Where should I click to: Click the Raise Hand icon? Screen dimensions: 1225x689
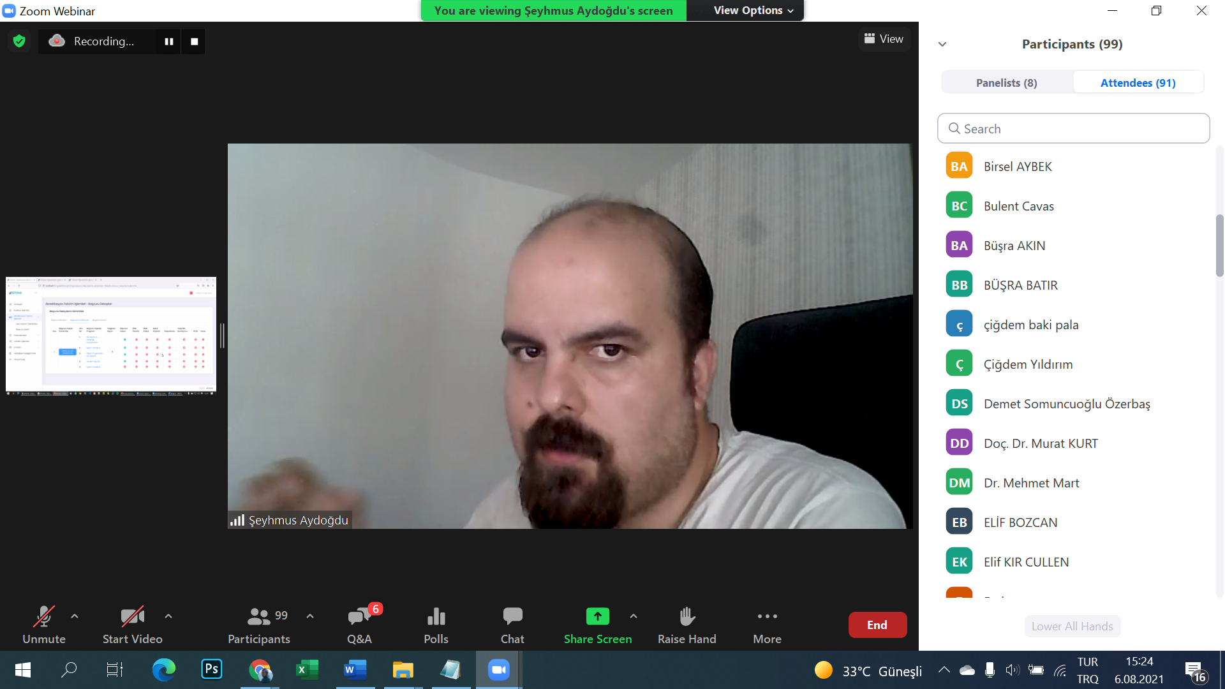coord(687,617)
